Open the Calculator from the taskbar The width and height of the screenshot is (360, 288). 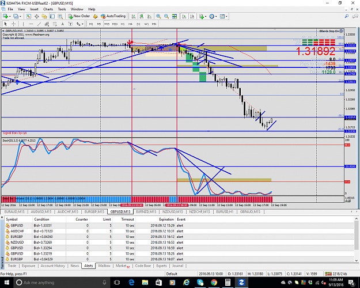[228, 282]
